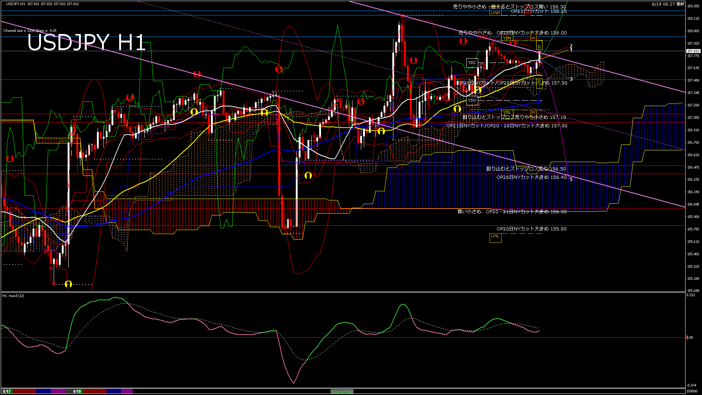Click the 'H1 macd (12)' indicator label

tap(13, 296)
